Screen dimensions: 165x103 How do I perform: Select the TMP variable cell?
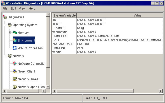point(64,20)
